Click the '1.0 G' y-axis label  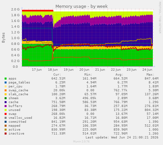click(x=15, y=38)
